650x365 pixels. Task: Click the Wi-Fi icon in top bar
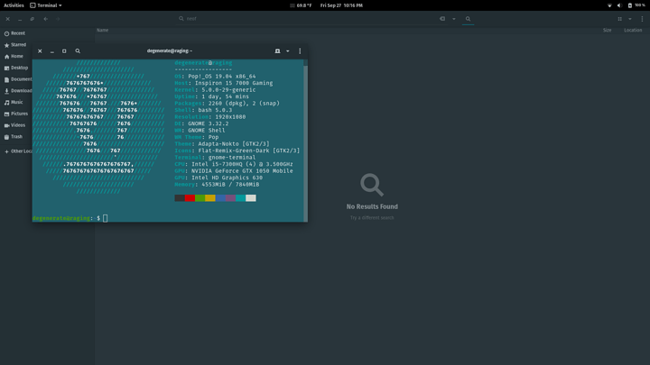[609, 5]
